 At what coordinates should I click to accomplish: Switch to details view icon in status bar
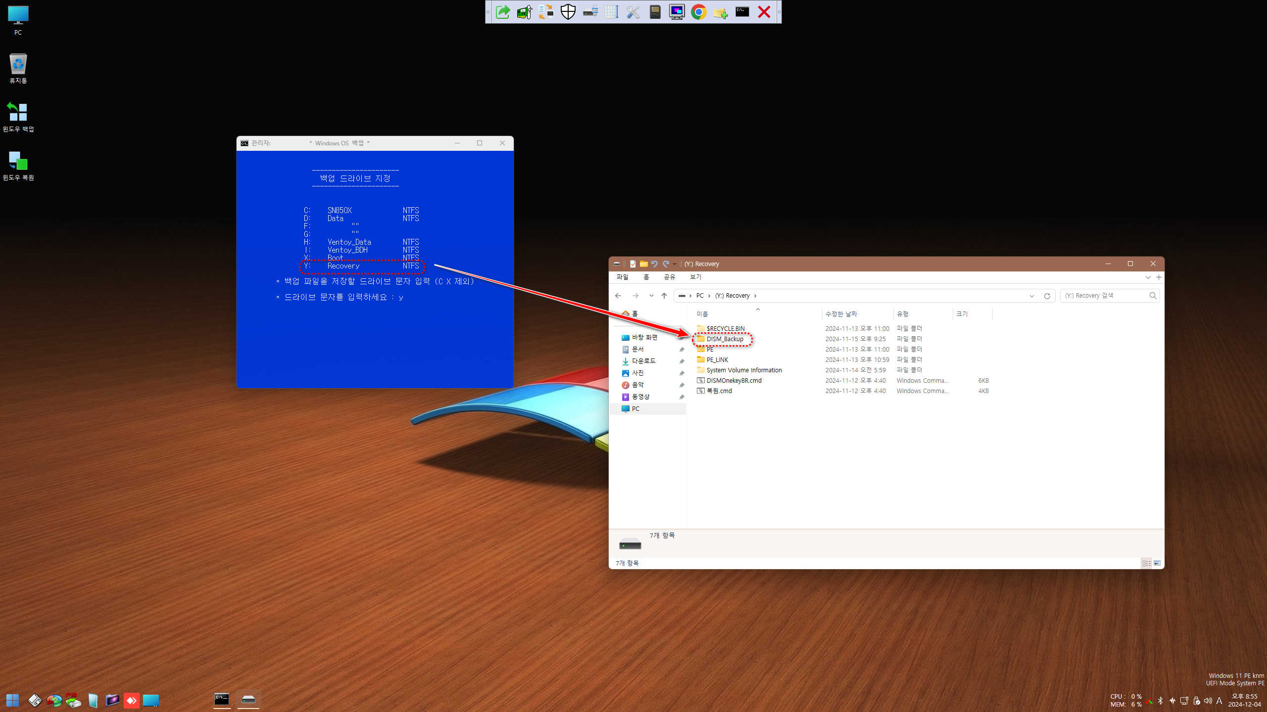point(1146,563)
